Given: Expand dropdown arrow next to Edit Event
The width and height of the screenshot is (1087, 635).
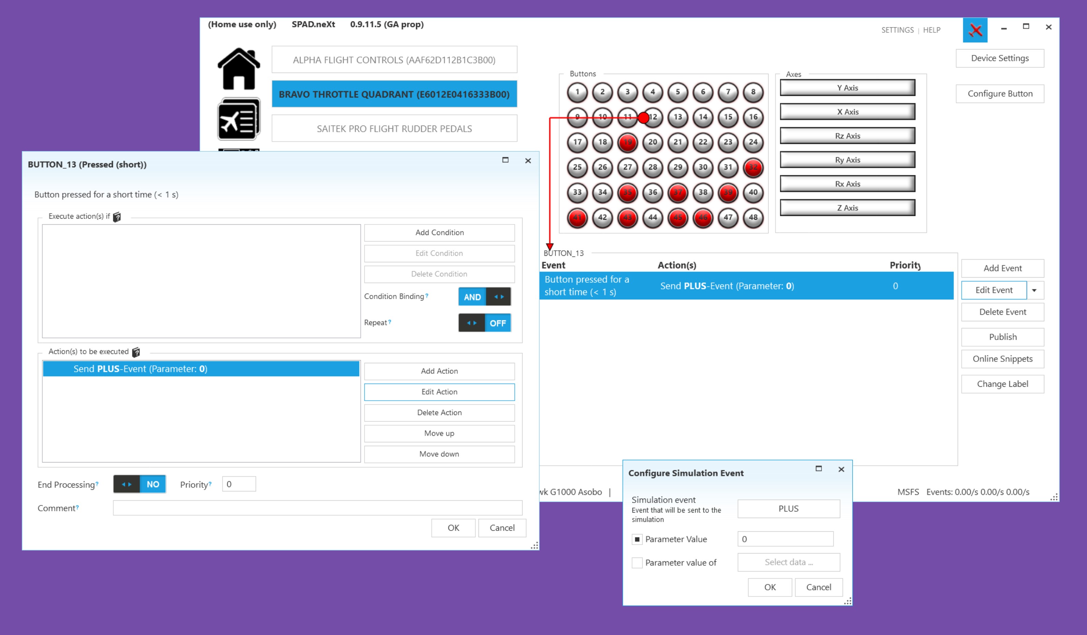Looking at the screenshot, I should click(x=1034, y=290).
